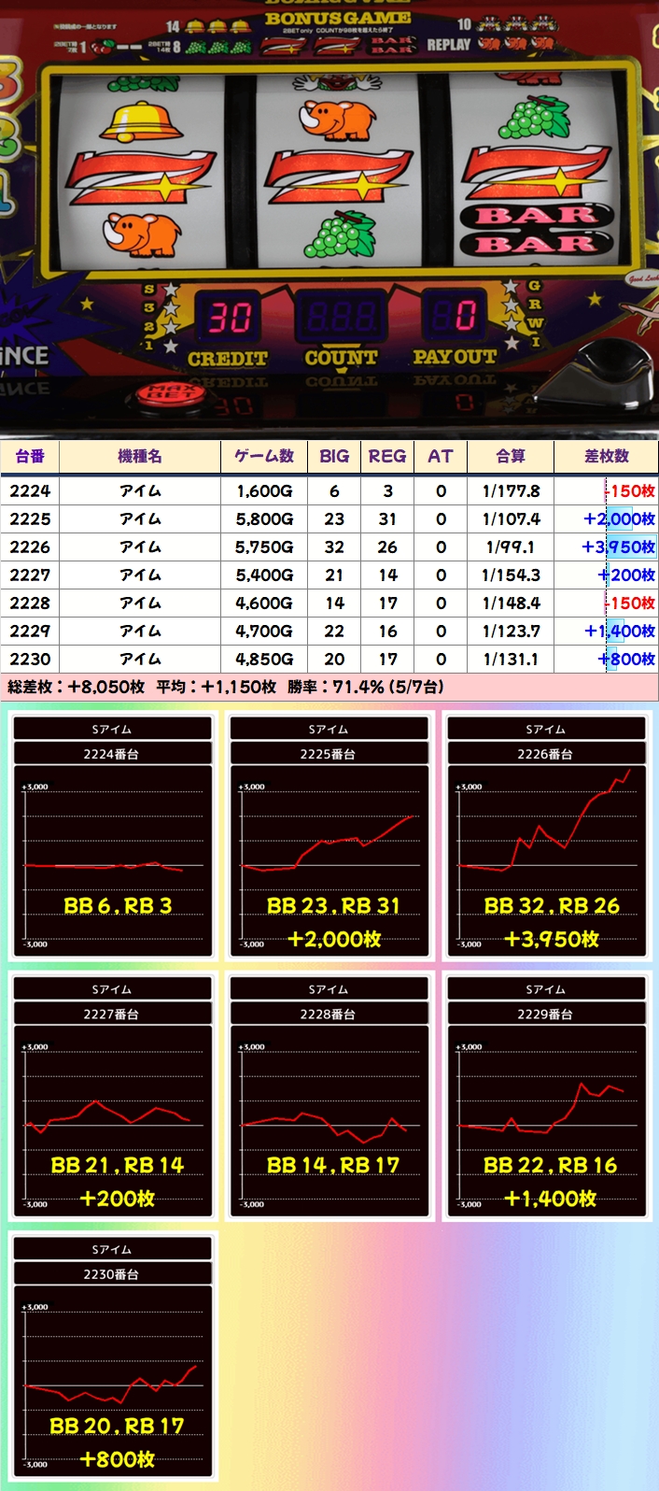Open the 2227番台 graph card
The width and height of the screenshot is (659, 1491).
(112, 1096)
